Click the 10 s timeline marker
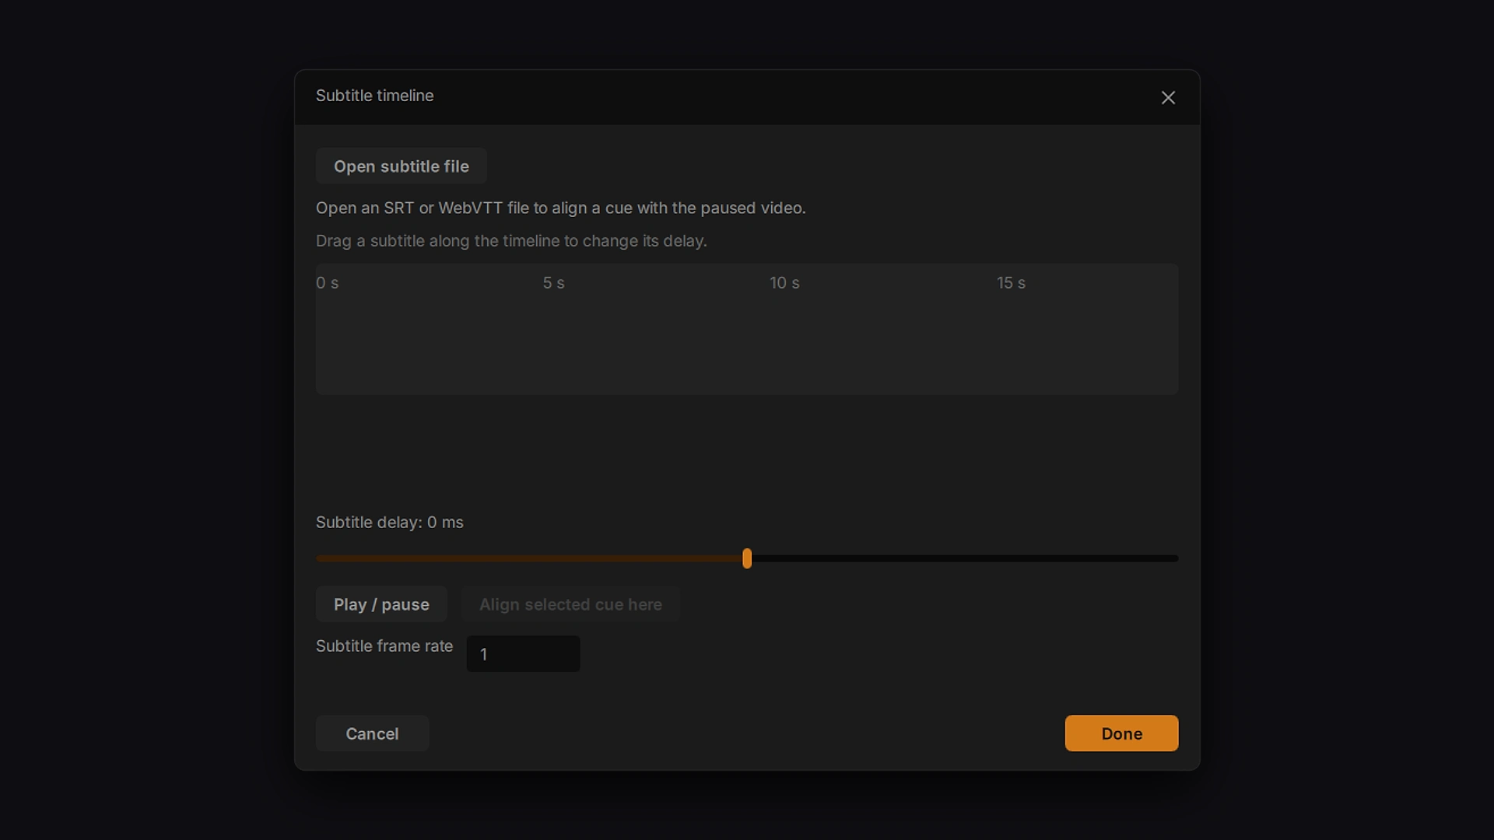Screen dimensions: 1494x840 coord(784,283)
